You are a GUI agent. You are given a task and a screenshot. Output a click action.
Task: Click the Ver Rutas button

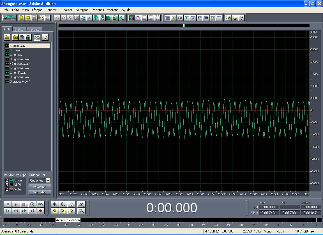[x=40, y=192]
